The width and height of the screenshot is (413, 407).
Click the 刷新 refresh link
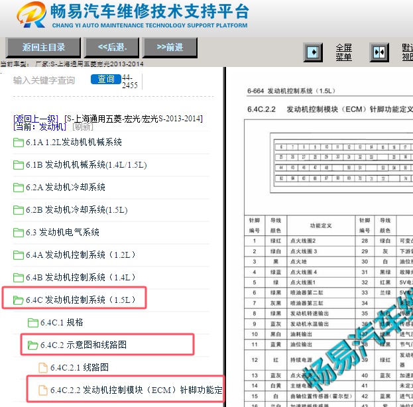pyautogui.click(x=83, y=127)
